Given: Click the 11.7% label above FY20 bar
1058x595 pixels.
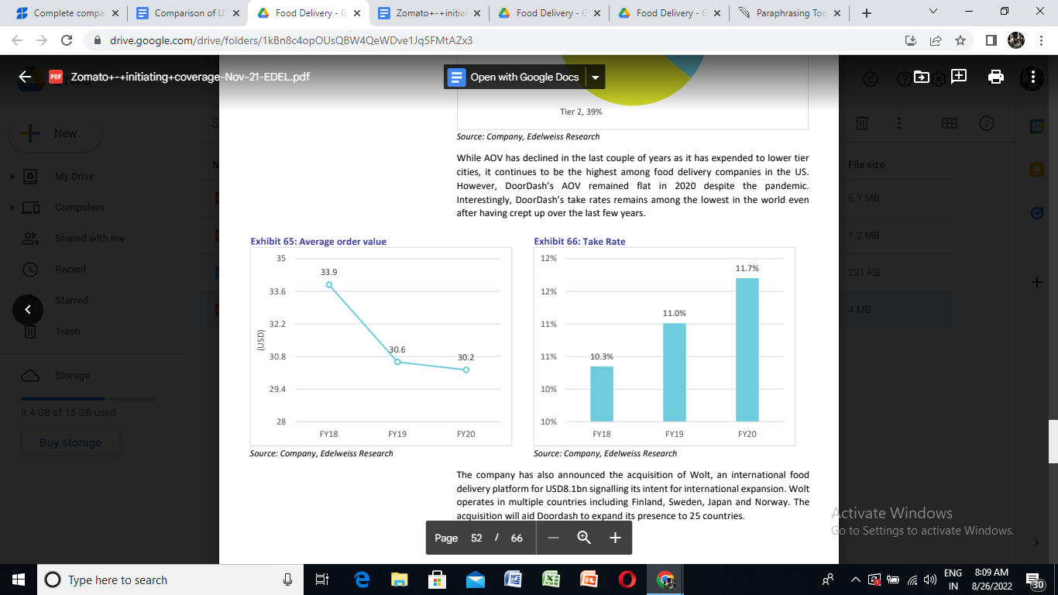Looking at the screenshot, I should coord(747,268).
